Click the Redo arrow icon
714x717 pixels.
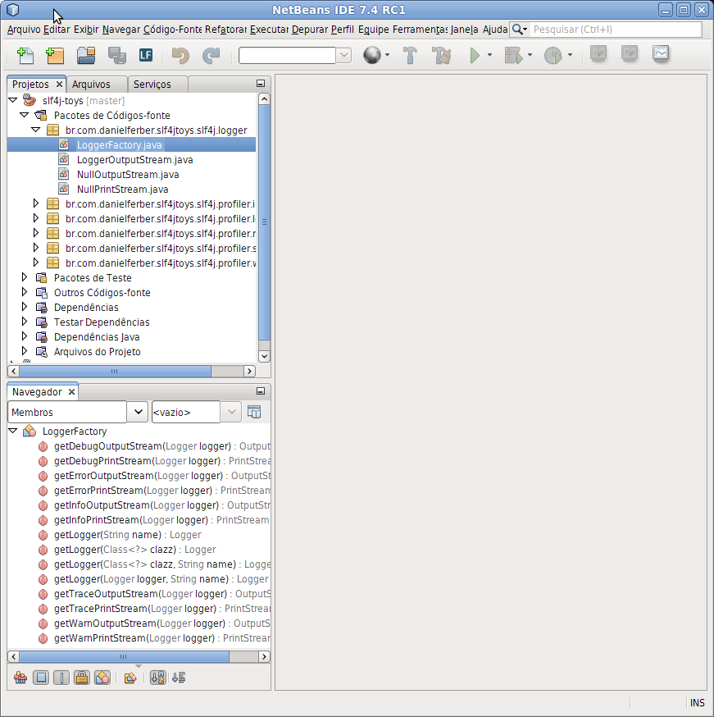(x=211, y=55)
